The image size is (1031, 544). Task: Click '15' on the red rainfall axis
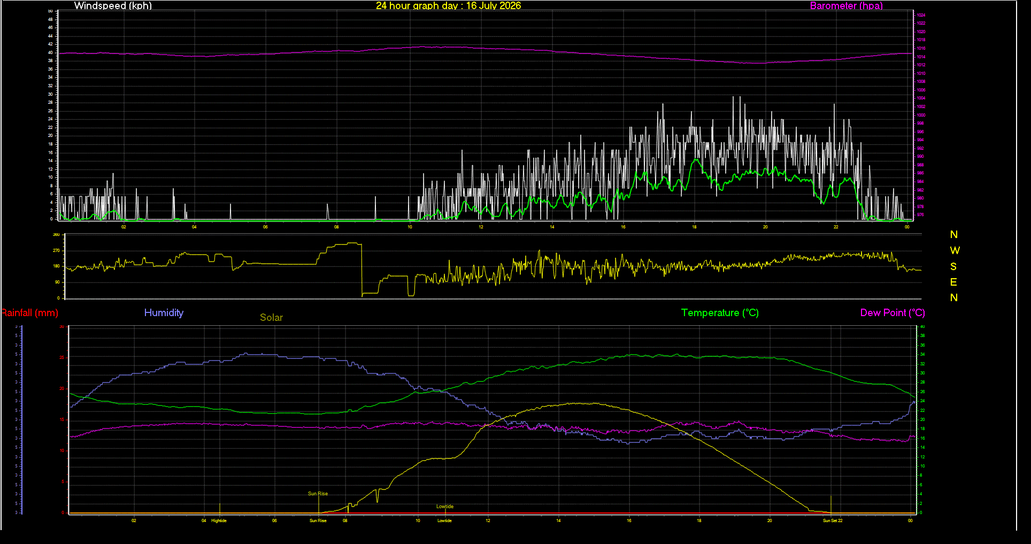61,420
